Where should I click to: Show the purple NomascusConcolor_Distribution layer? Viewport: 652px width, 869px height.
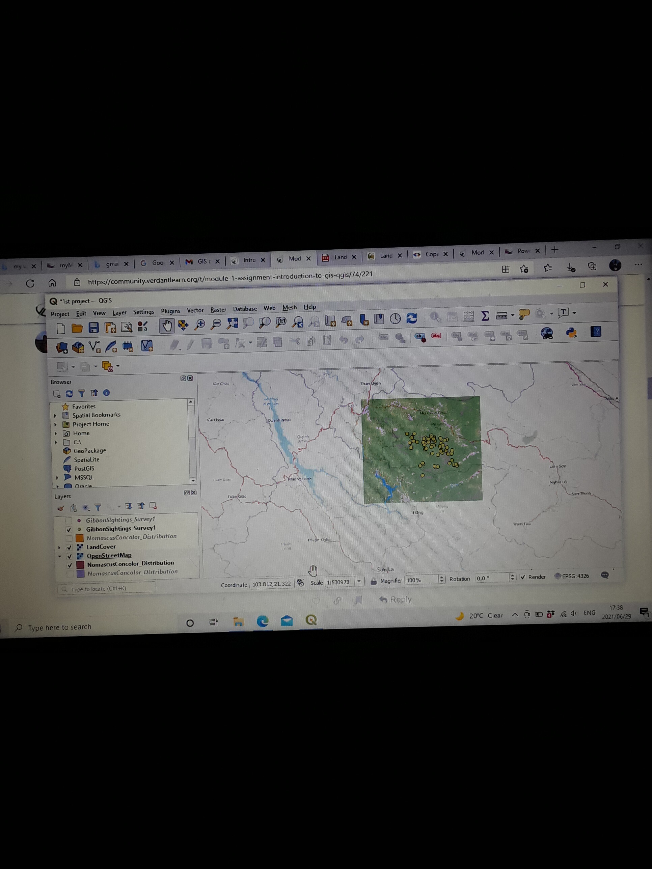(x=70, y=574)
